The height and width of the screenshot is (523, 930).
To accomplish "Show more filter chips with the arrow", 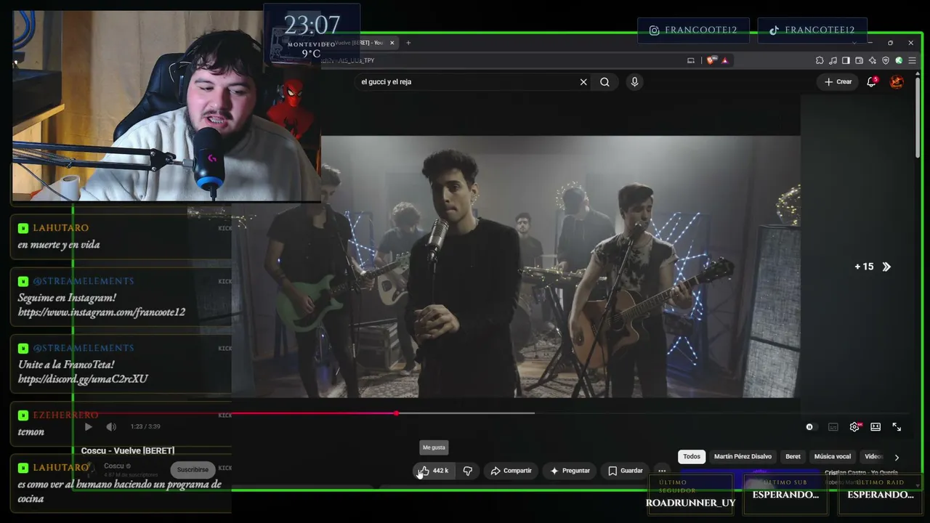I will [x=897, y=457].
